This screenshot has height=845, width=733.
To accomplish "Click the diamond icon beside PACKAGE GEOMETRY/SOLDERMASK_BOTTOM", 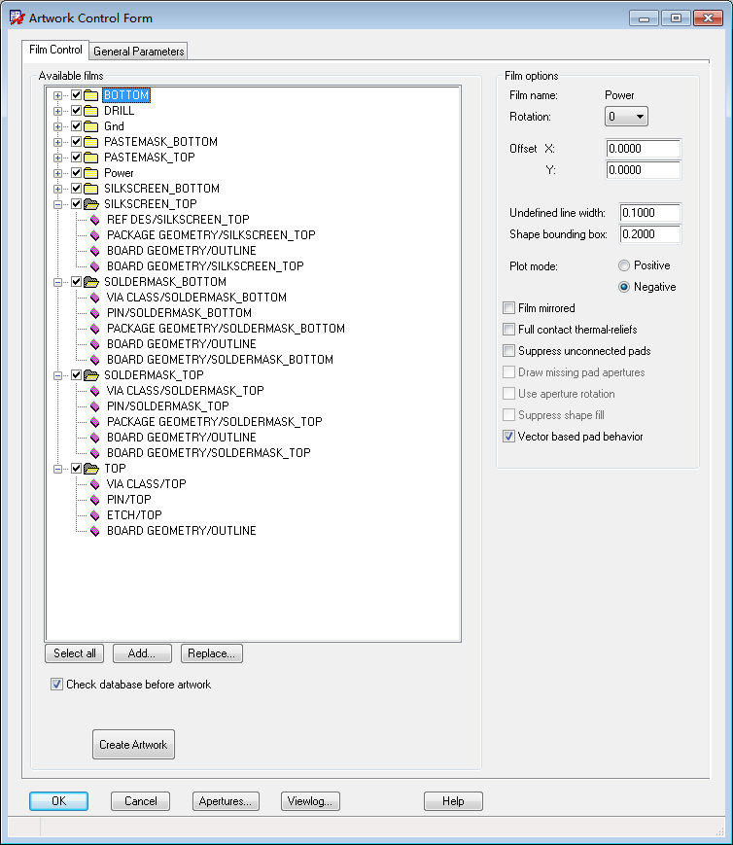I will pyautogui.click(x=95, y=329).
